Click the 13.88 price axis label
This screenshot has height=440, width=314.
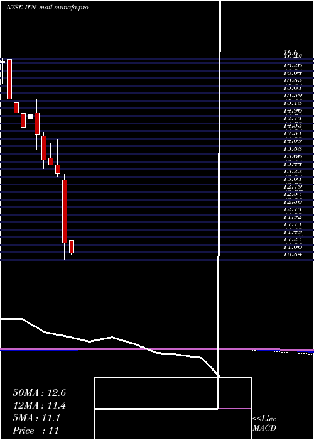293,148
